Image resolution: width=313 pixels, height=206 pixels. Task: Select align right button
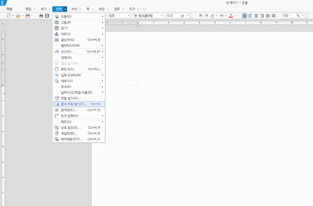pos(262,16)
